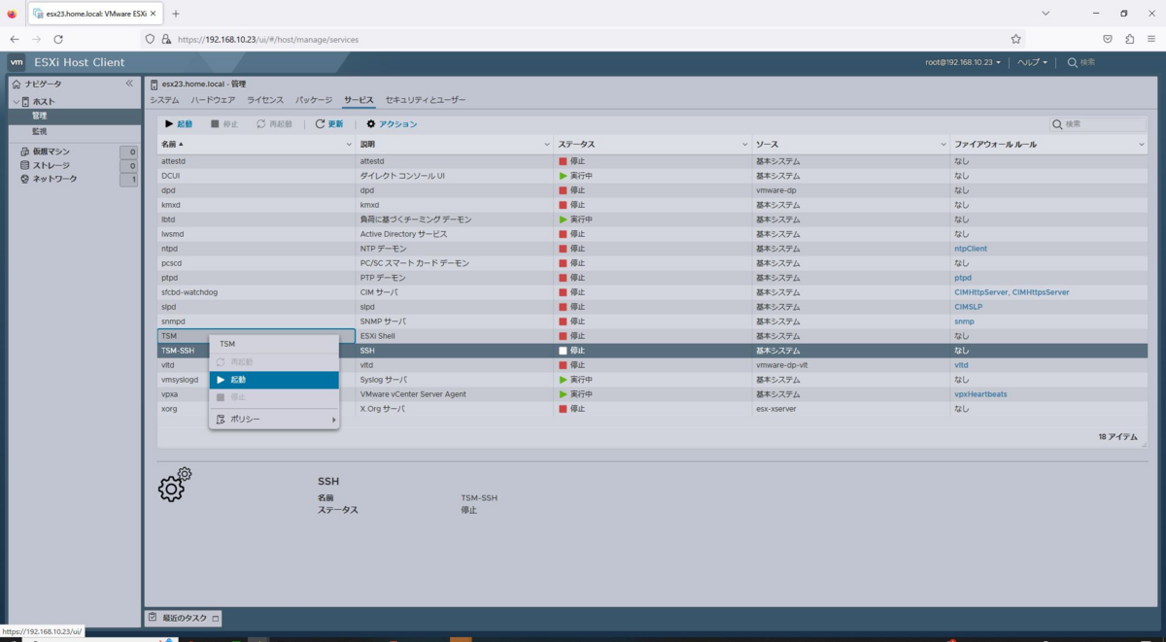Open the Status (ステータス) column dropdown arrow

[745, 144]
